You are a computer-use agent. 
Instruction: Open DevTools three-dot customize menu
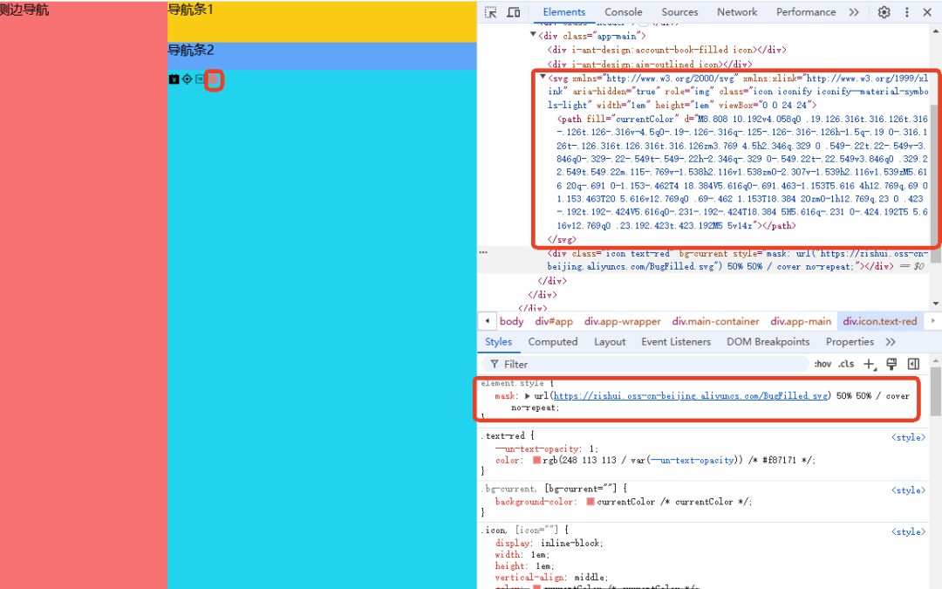point(907,12)
